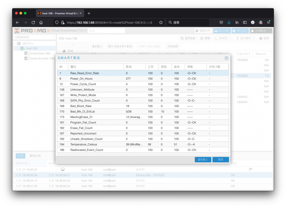Collapse the datacenter tree node
The image size is (286, 207).
coord(16,43)
